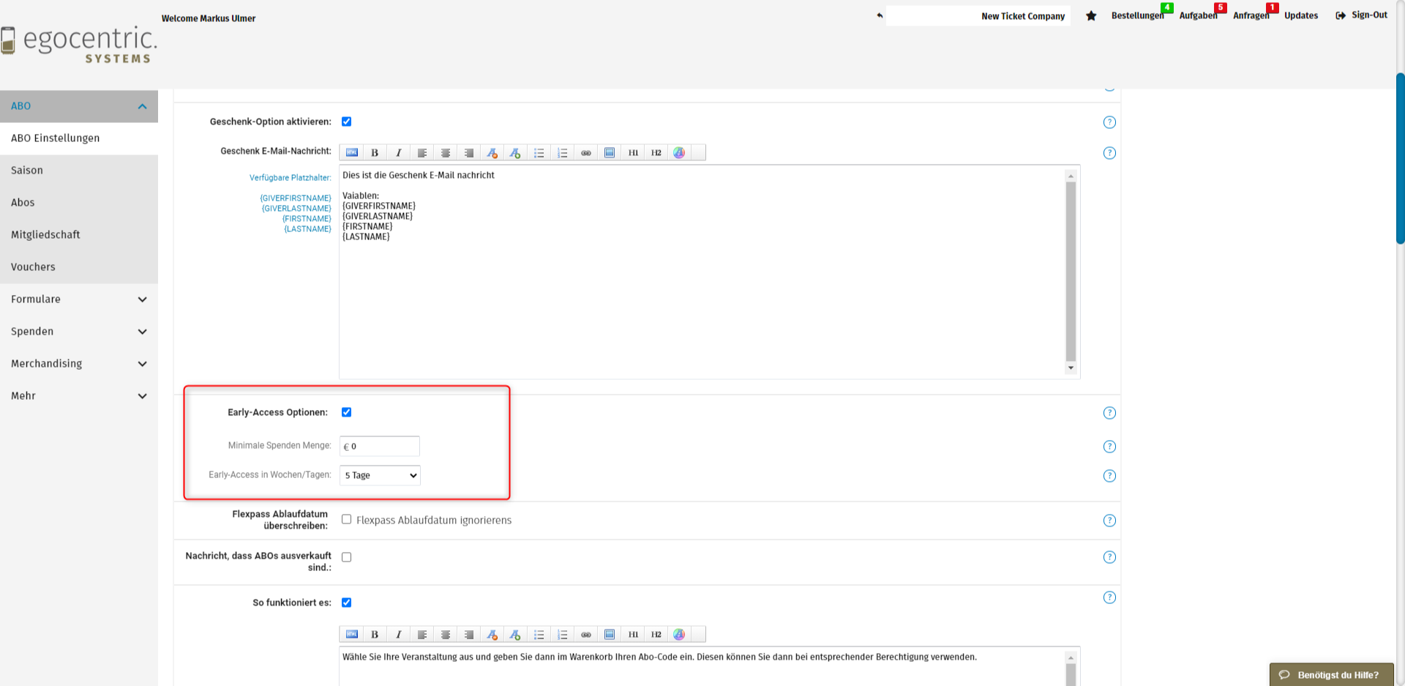Select Vouchers in the sidebar
The height and width of the screenshot is (686, 1405).
coord(33,267)
